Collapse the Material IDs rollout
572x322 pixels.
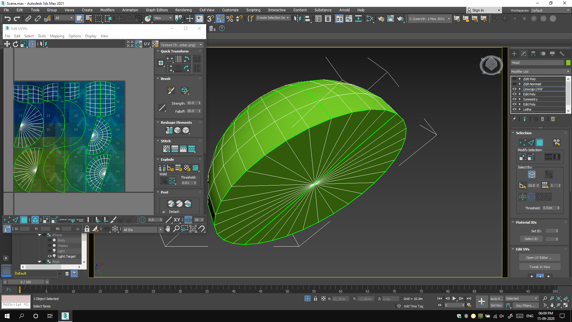[513, 222]
